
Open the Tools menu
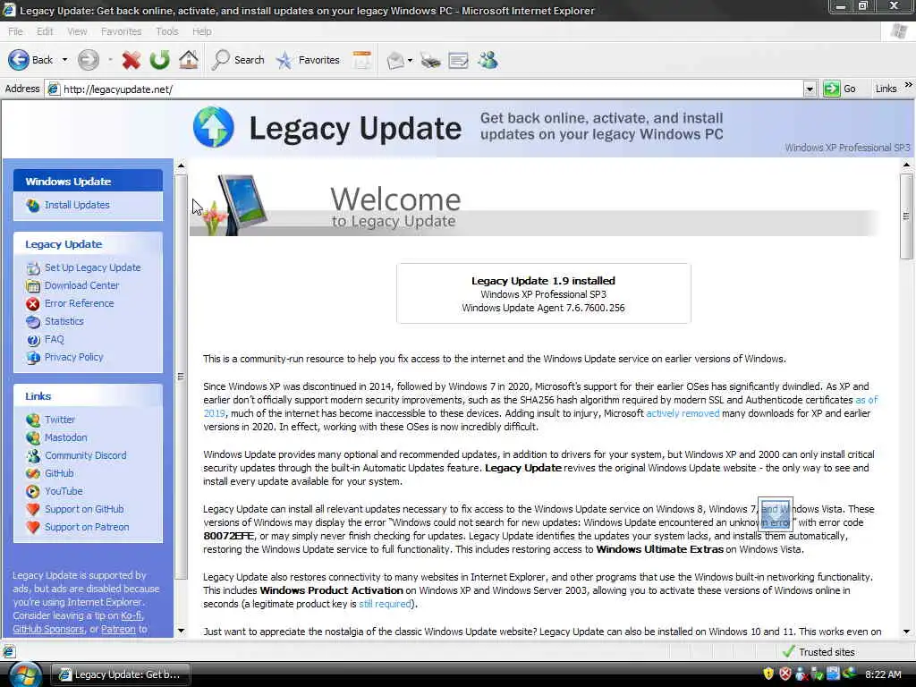point(167,31)
